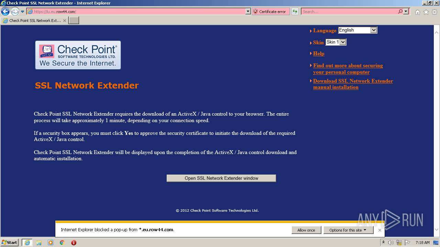Image resolution: width=440 pixels, height=247 pixels.
Task: Open the search provider dropdown arrow
Action: click(x=406, y=12)
